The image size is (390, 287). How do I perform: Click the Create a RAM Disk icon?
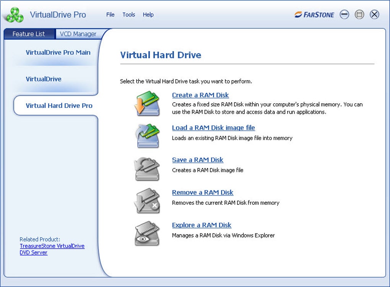pyautogui.click(x=147, y=103)
